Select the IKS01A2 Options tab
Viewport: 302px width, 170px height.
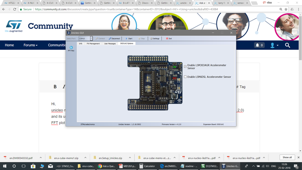pyautogui.click(x=127, y=44)
